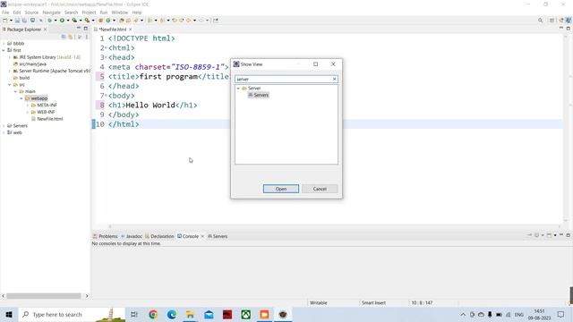Select Servers item in Show View tree
The image size is (573, 322).
[259, 95]
